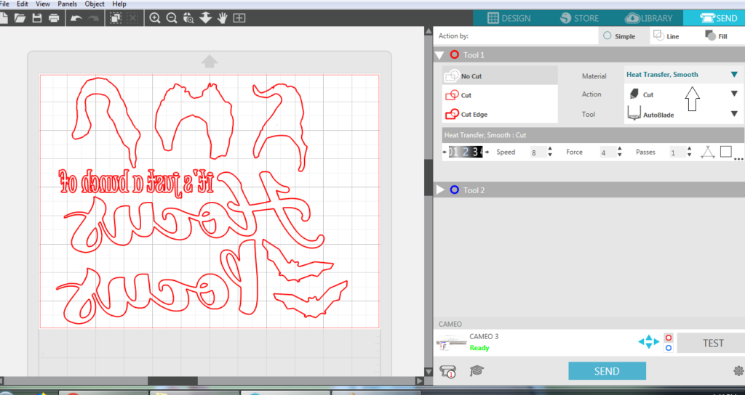This screenshot has height=395, width=745.
Task: Select the Simple action radio option
Action: [x=608, y=36]
